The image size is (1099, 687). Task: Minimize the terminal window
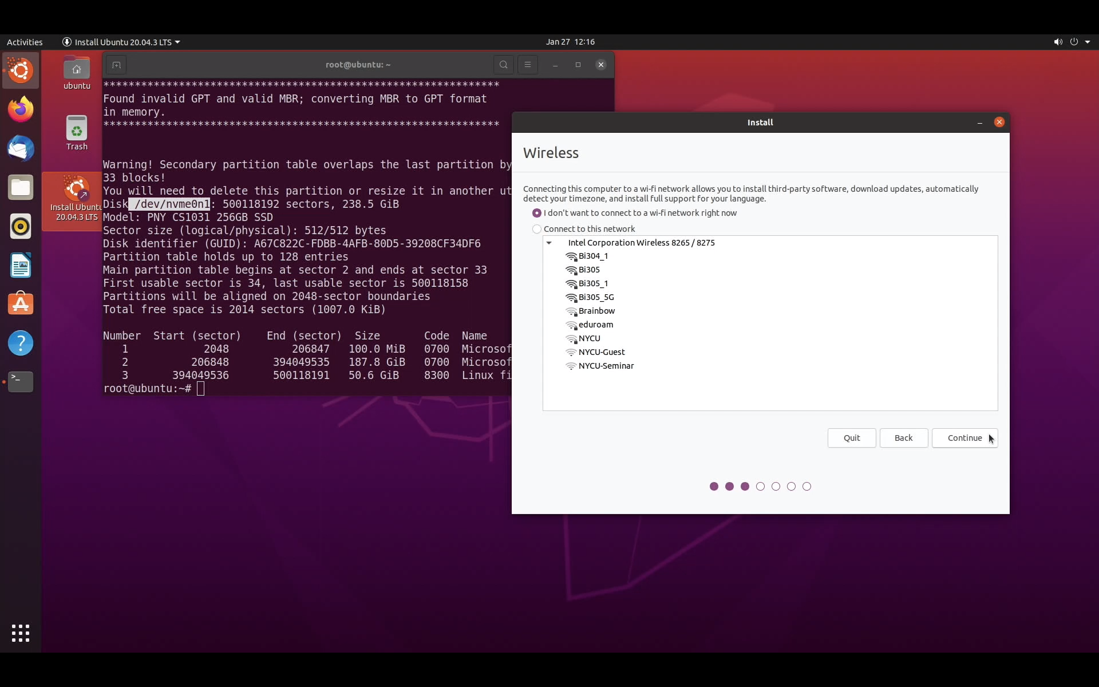555,65
